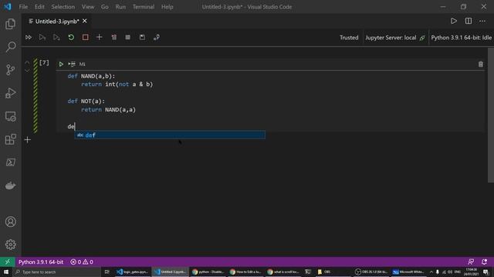Delete cell 7 with trash icon
Screen dimensions: 494x277
coord(480,65)
